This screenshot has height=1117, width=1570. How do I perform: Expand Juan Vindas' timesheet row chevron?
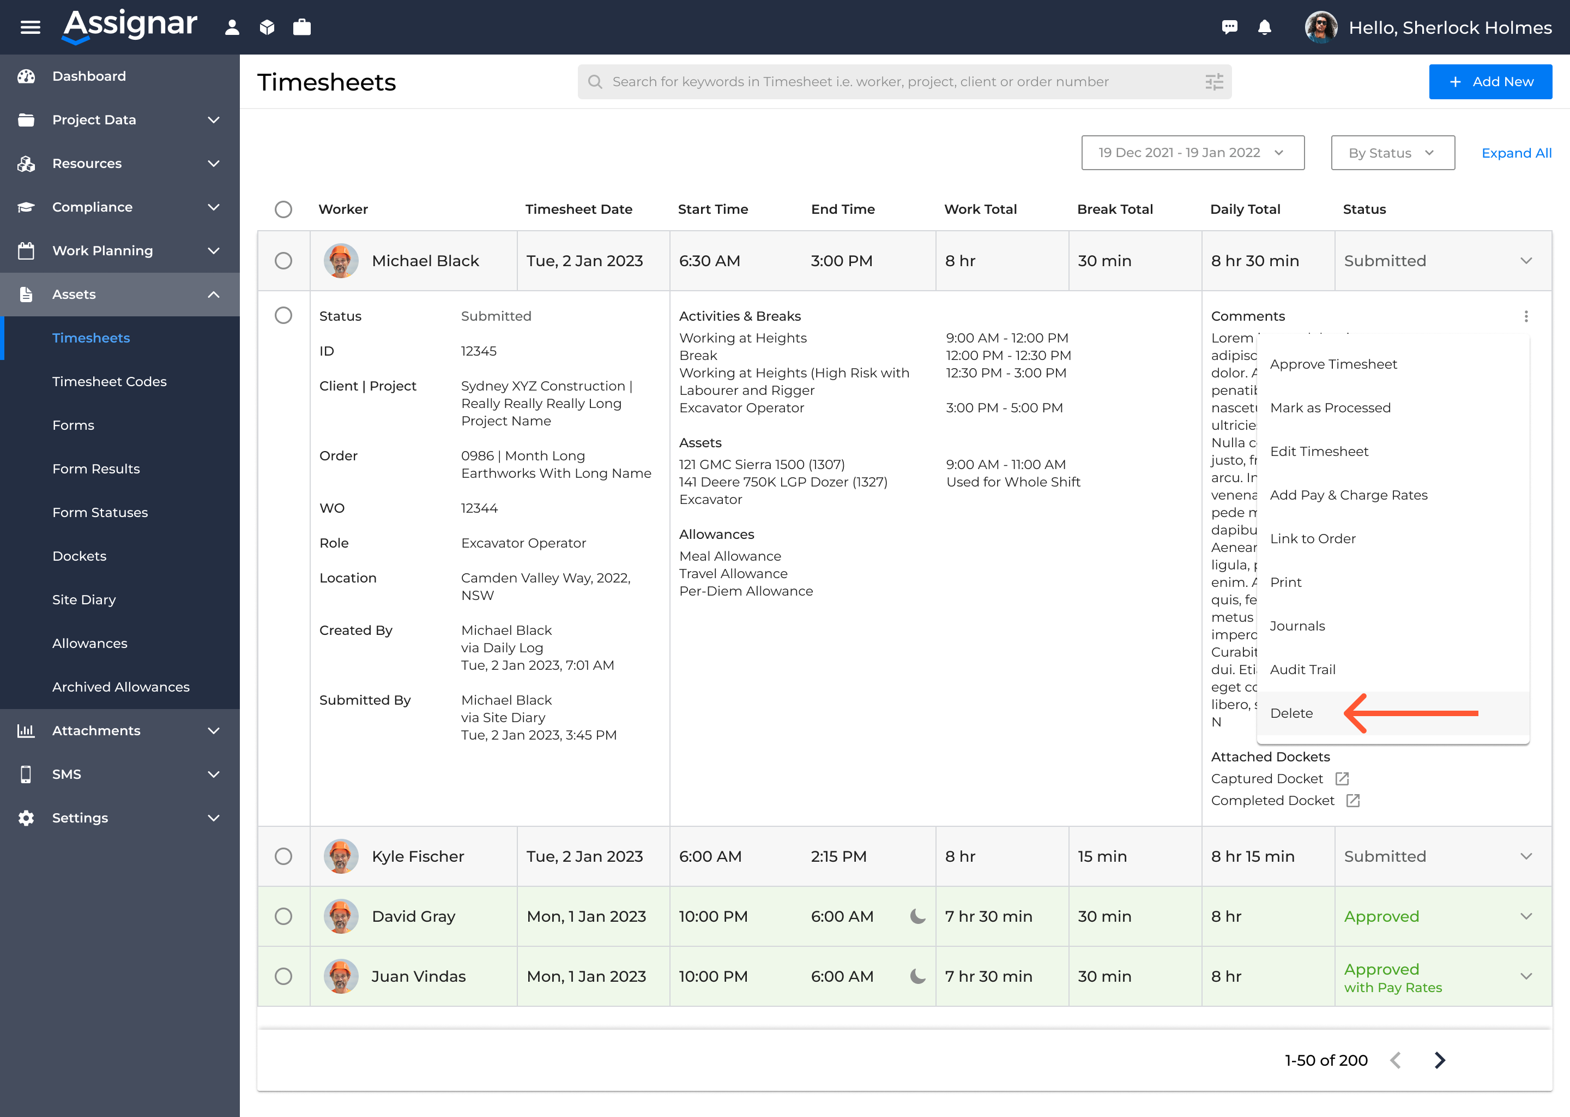(x=1527, y=976)
